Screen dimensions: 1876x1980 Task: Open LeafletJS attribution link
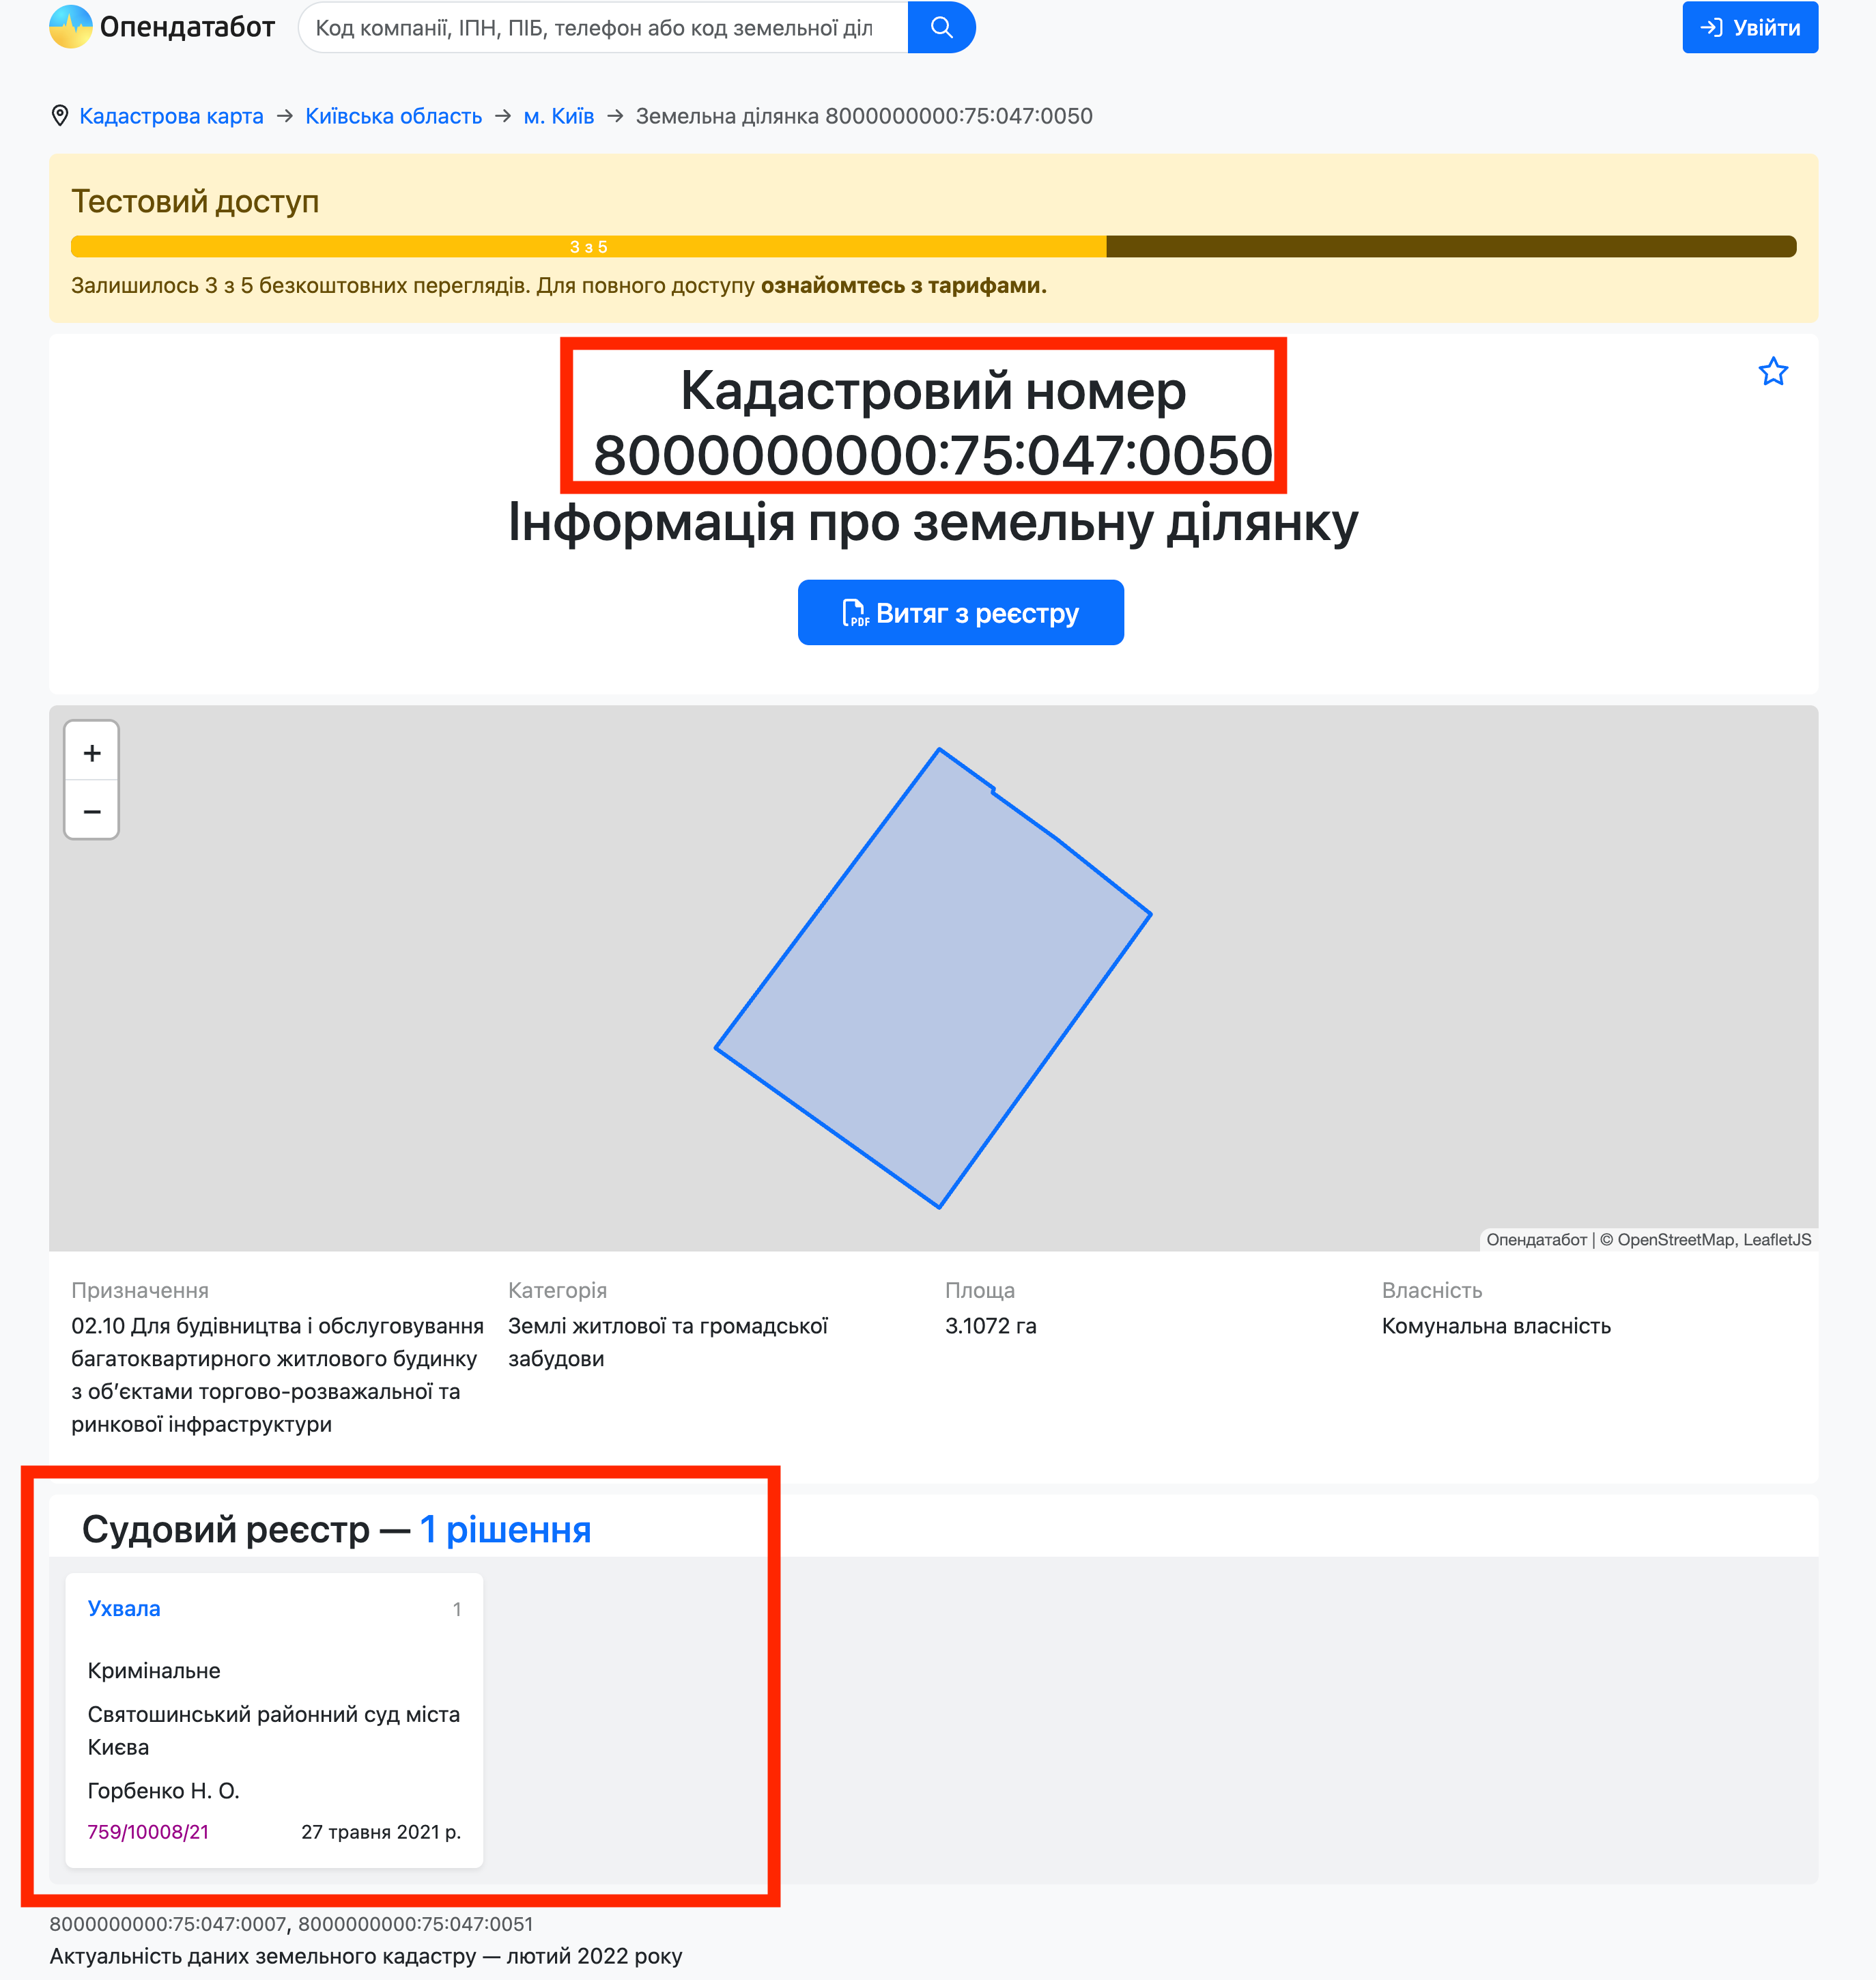(1777, 1239)
